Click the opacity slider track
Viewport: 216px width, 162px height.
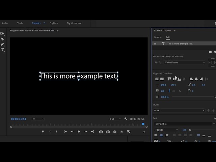tap(192, 97)
